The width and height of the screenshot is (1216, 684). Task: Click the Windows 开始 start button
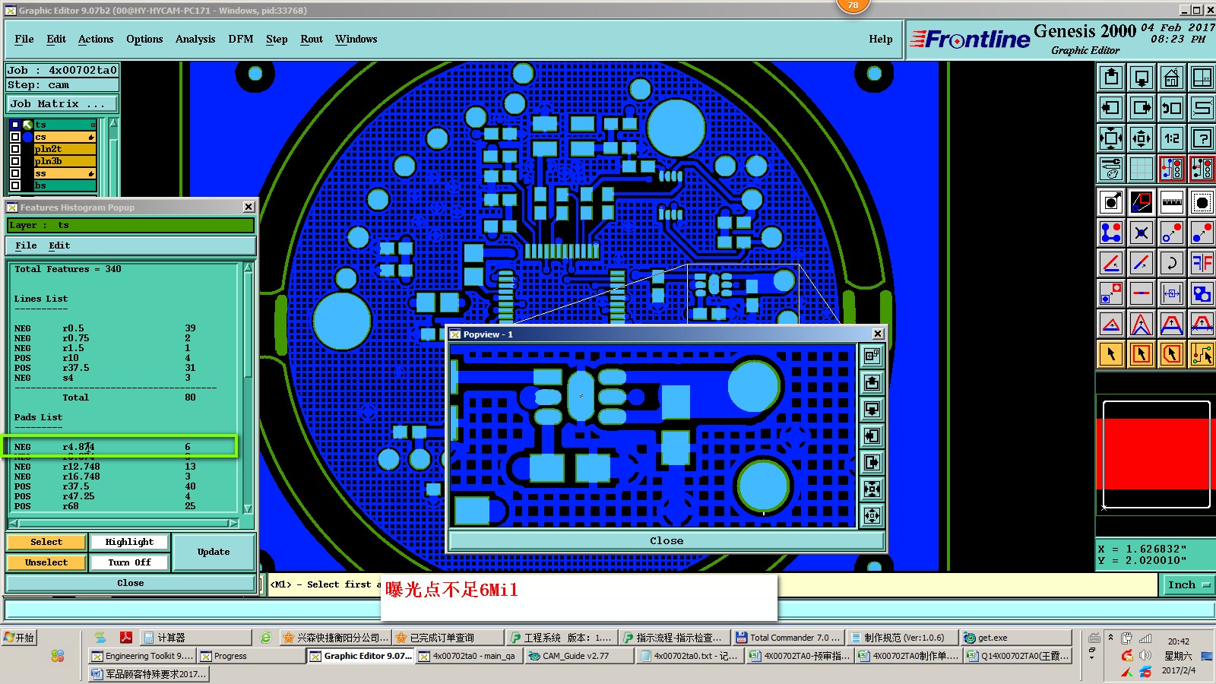click(20, 638)
